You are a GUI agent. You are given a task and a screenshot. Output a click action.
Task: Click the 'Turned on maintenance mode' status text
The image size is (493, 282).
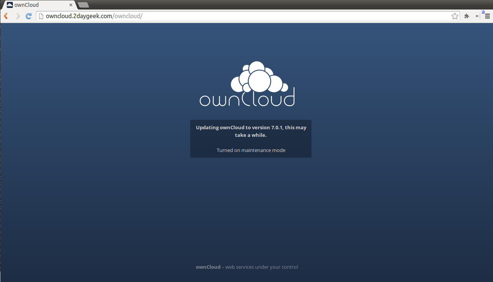pyautogui.click(x=251, y=150)
